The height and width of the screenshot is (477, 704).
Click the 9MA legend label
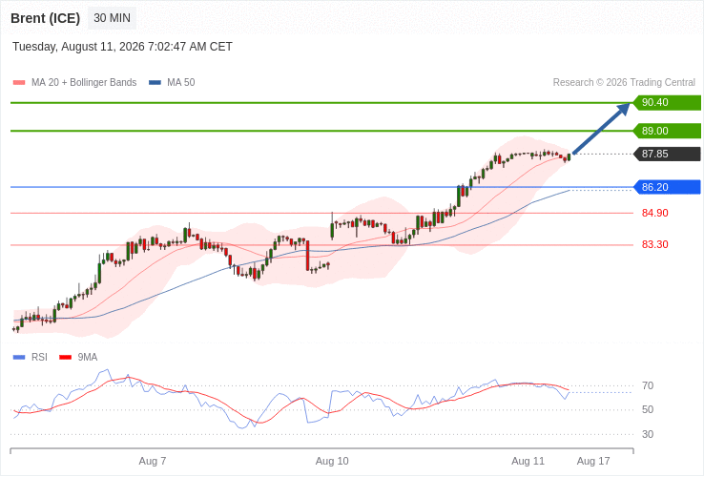point(88,357)
